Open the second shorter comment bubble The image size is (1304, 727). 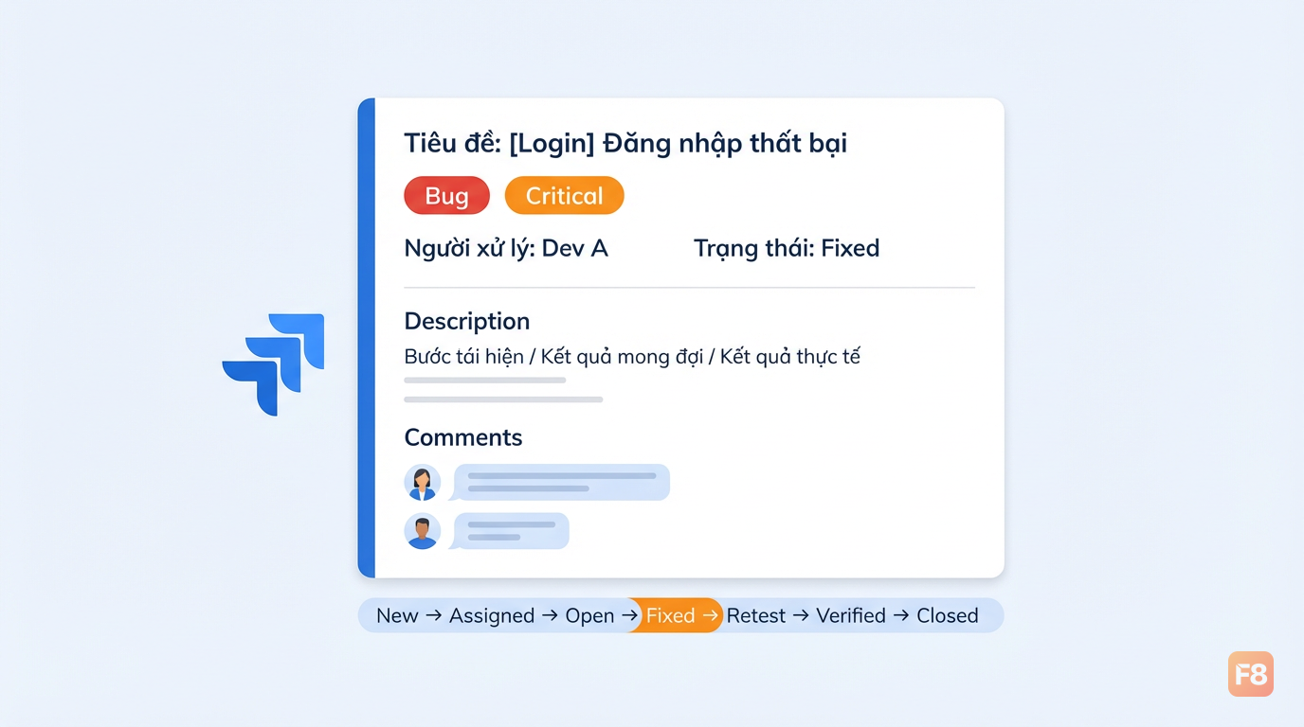pyautogui.click(x=511, y=531)
